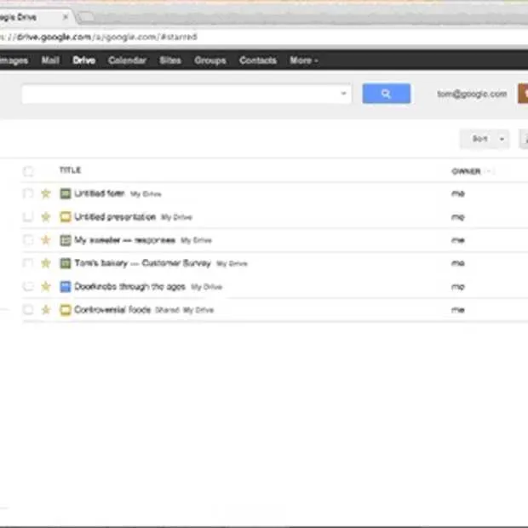Select Drive in the top navigation bar
Viewport: 528px width, 528px height.
coord(83,60)
